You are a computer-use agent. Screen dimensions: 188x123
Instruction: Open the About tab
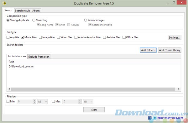[x=36, y=11]
